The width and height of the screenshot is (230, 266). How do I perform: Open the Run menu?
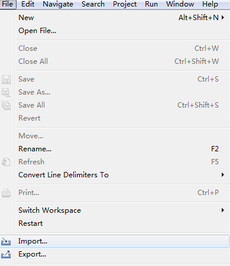point(151,4)
